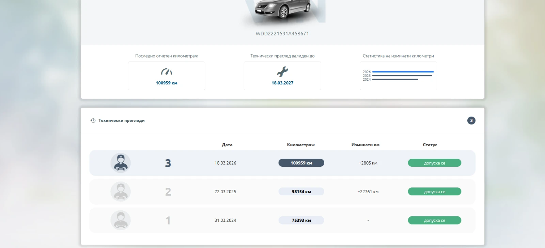
Task: Click the Последно отчетен километраж label
Action: pyautogui.click(x=167, y=56)
